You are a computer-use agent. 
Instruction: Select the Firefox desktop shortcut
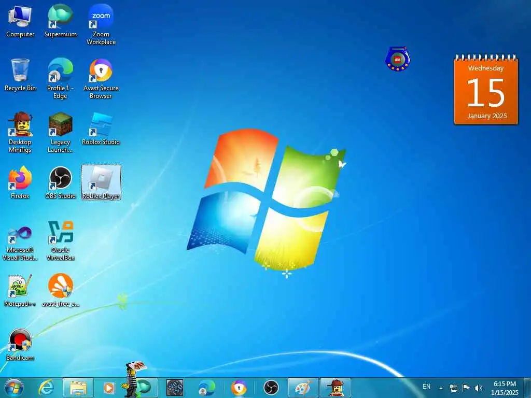20,183
